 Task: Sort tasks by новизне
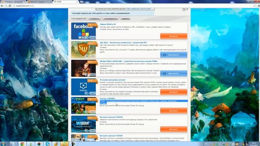point(126,19)
